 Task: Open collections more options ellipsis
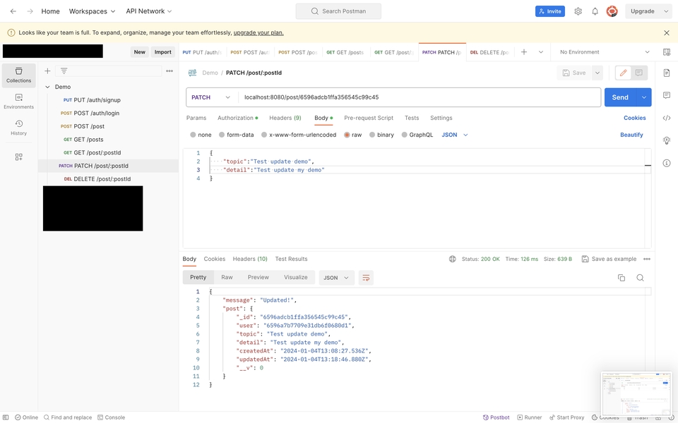click(169, 70)
